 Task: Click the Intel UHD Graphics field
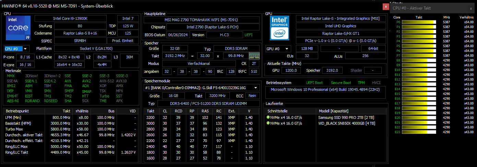click(341, 26)
